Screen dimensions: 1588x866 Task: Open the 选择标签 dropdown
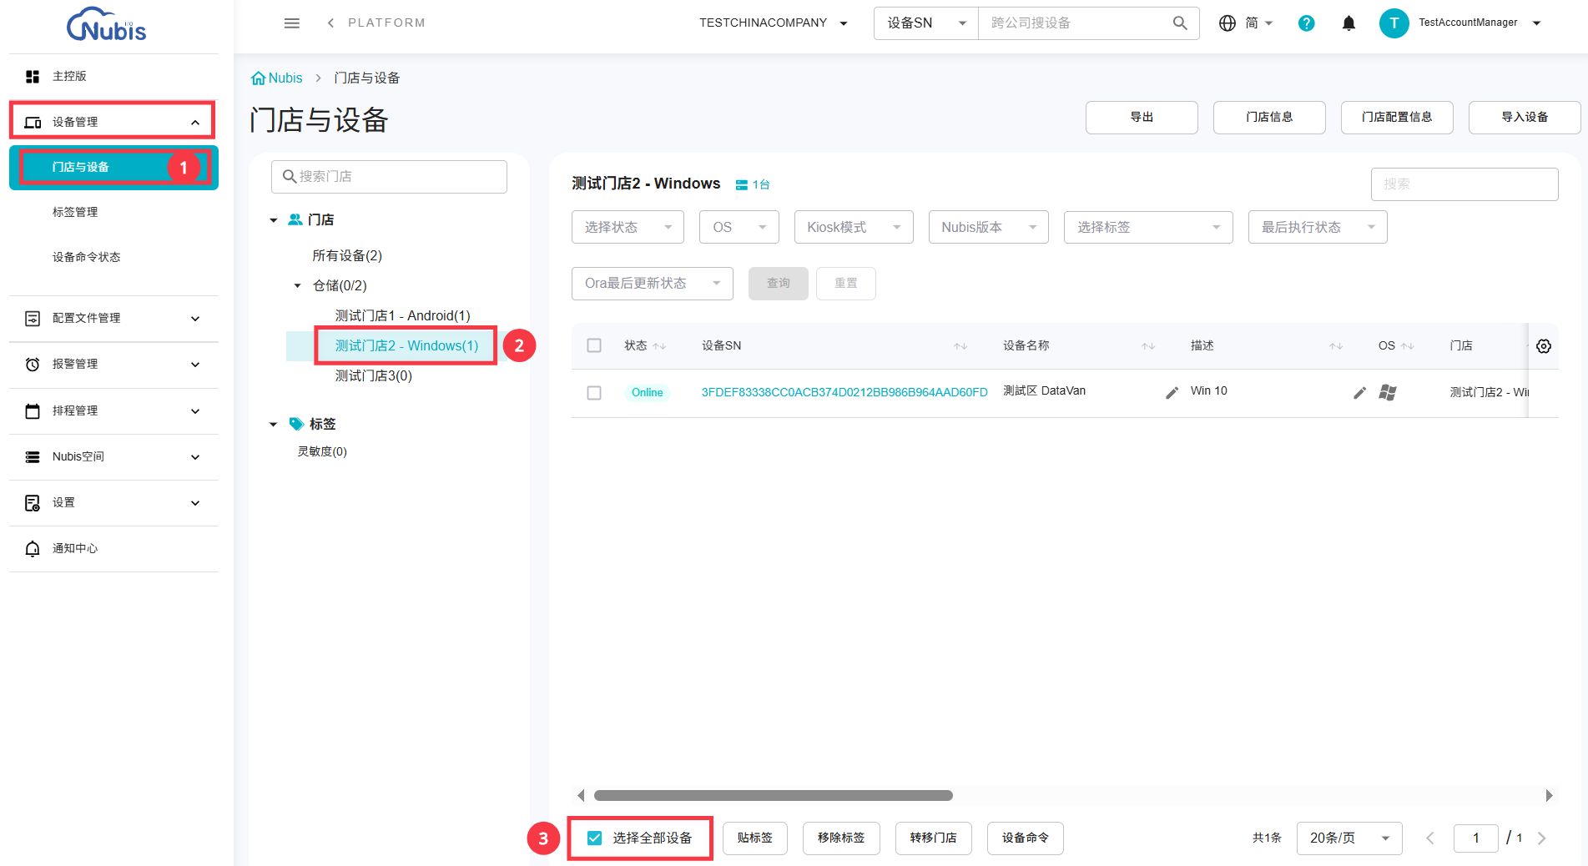(x=1148, y=227)
